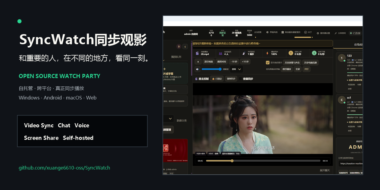Click 联系服务器管理员 phone item
380x190 pixels.
291,32
